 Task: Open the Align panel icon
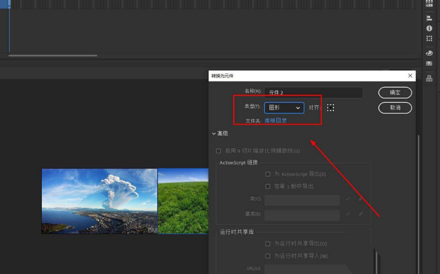click(429, 18)
